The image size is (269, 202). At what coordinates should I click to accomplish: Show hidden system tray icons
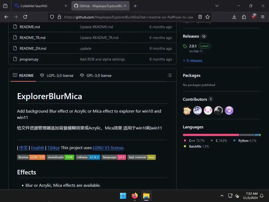click(222, 196)
